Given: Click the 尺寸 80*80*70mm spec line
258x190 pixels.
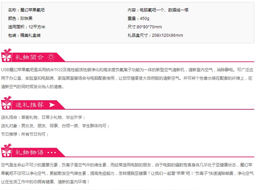Looking at the screenshot, I should [x=145, y=27].
